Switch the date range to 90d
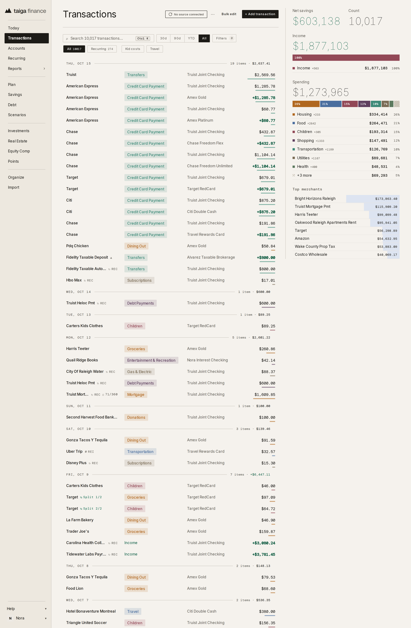 (x=178, y=38)
